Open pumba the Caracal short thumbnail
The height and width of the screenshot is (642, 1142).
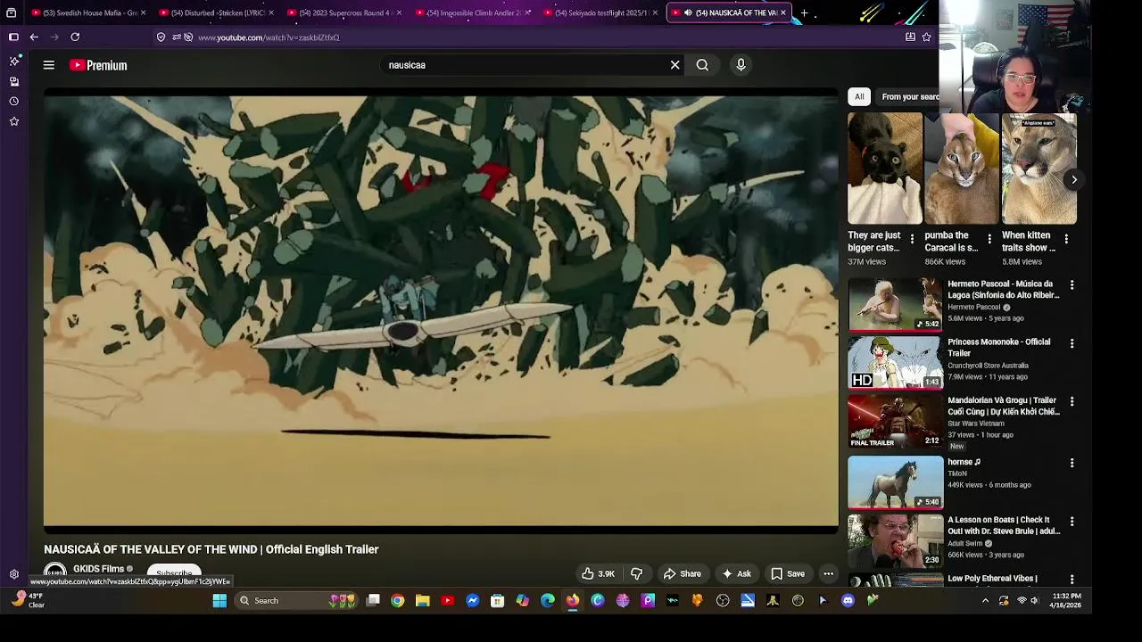pyautogui.click(x=962, y=169)
